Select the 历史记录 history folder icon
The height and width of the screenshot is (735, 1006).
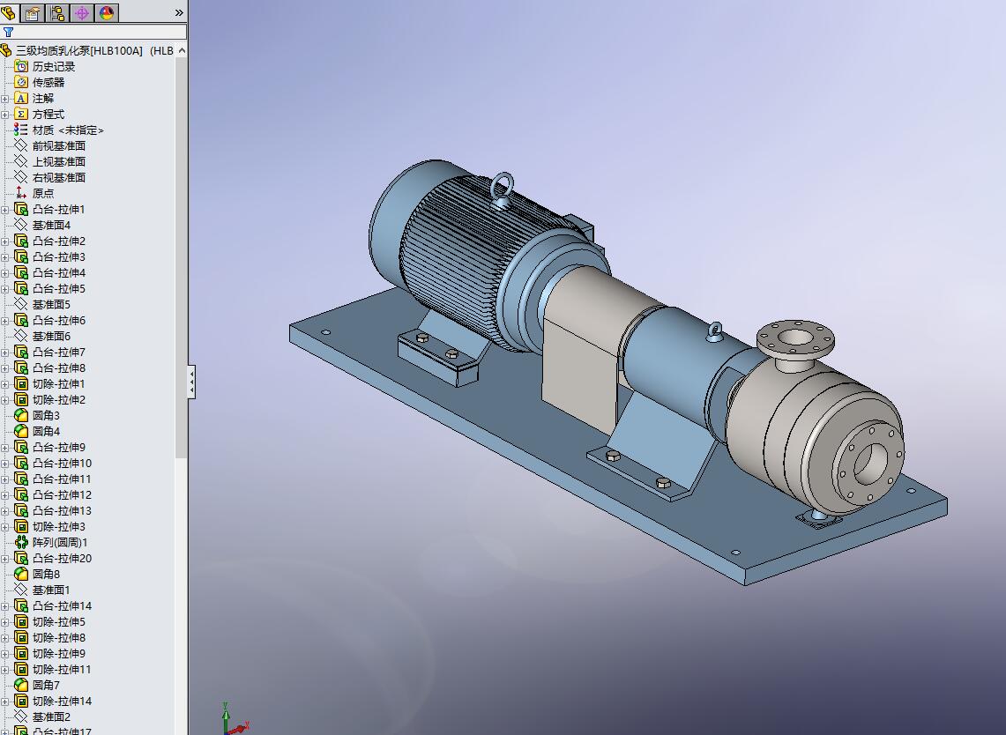[21, 66]
